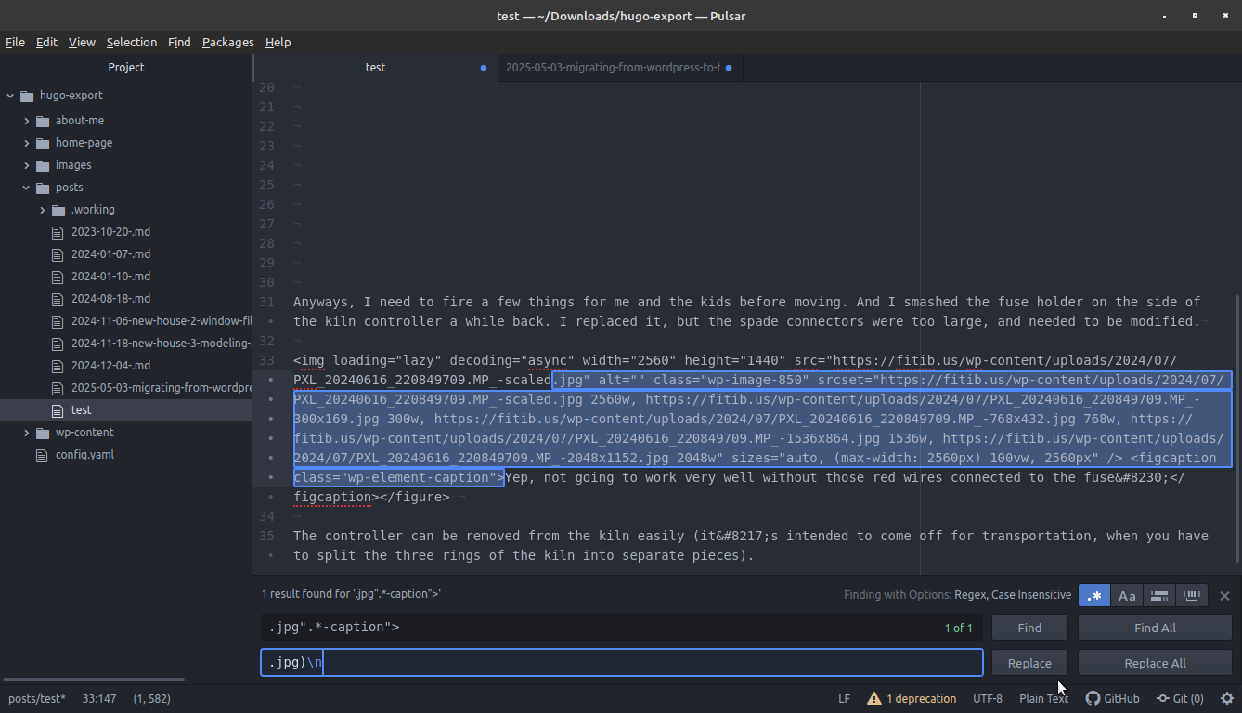The height and width of the screenshot is (713, 1242).
Task: Open the 2024-01-10-.md file
Action: tap(110, 277)
